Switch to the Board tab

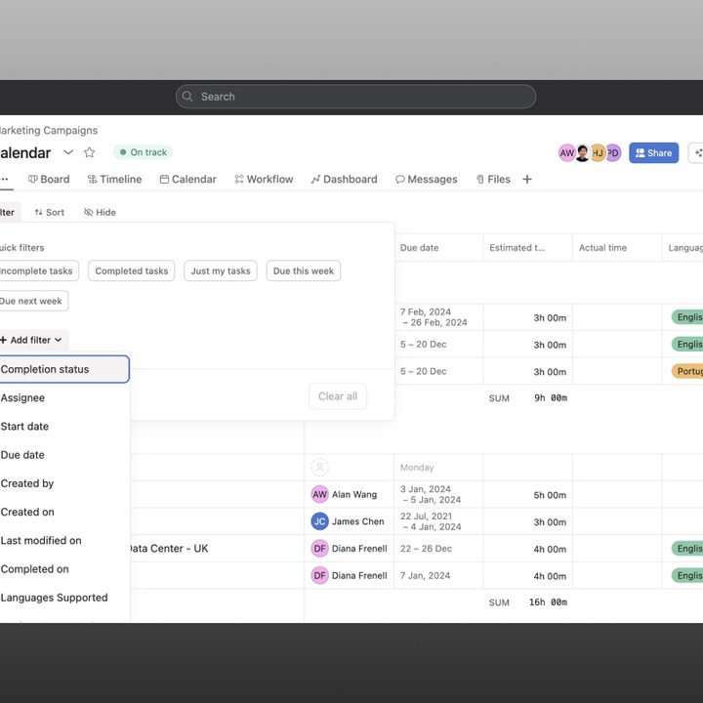49,180
